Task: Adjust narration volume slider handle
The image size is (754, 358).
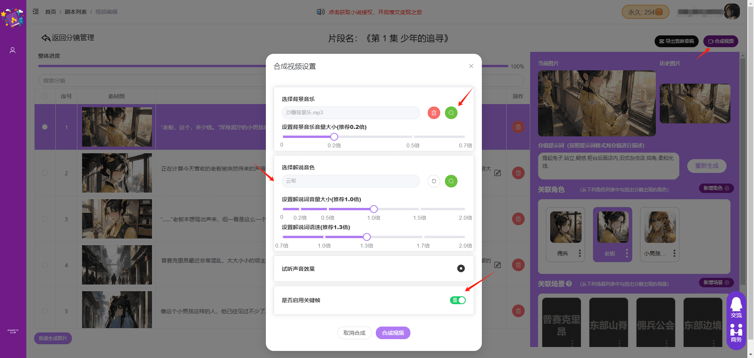Action: point(374,209)
